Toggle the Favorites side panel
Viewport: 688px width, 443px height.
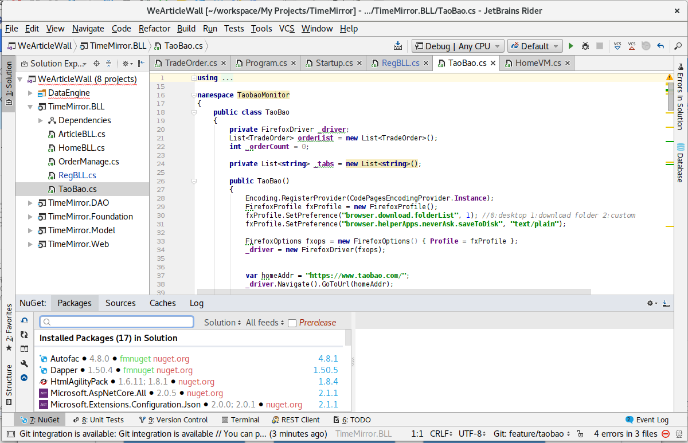click(8, 328)
